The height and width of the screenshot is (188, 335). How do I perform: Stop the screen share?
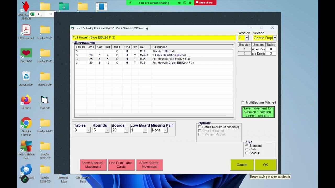(x=205, y=3)
